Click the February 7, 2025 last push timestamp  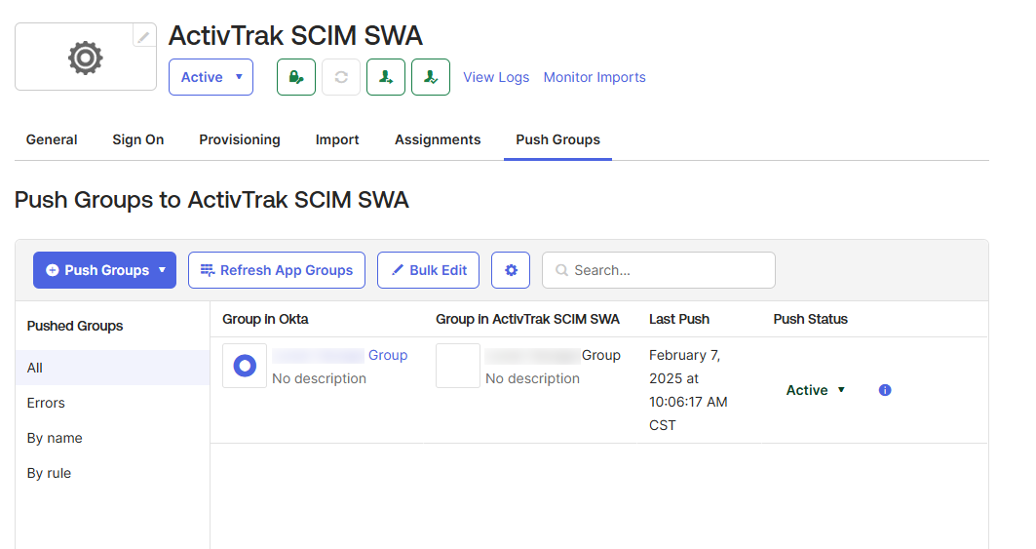coord(688,390)
